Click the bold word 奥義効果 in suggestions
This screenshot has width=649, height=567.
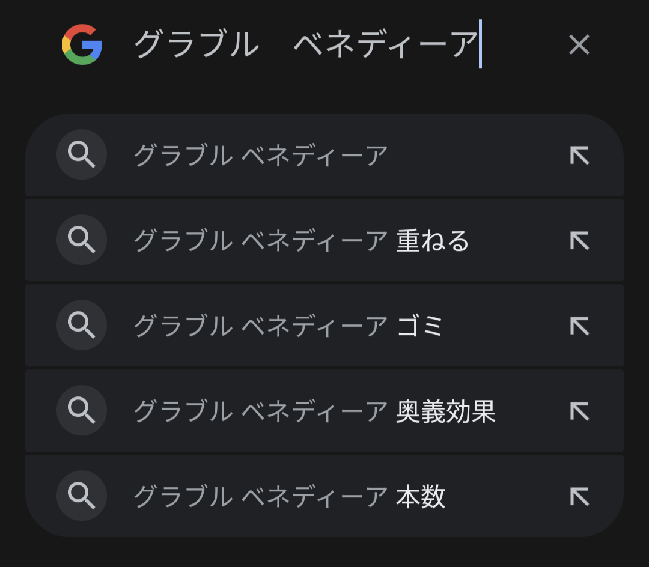(x=445, y=412)
